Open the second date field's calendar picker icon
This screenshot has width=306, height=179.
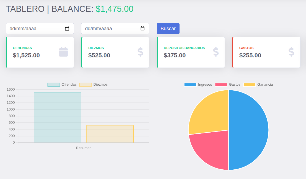point(142,29)
